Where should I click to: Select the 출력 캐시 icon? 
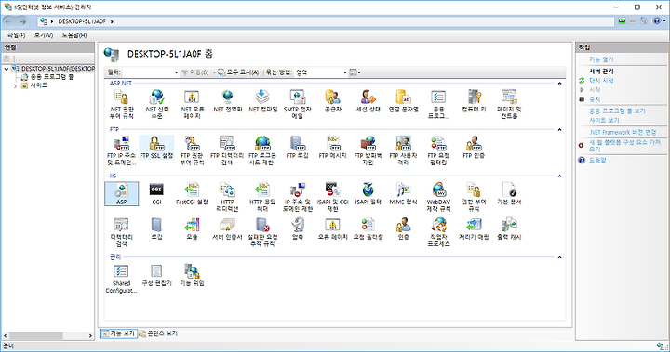pos(509,228)
